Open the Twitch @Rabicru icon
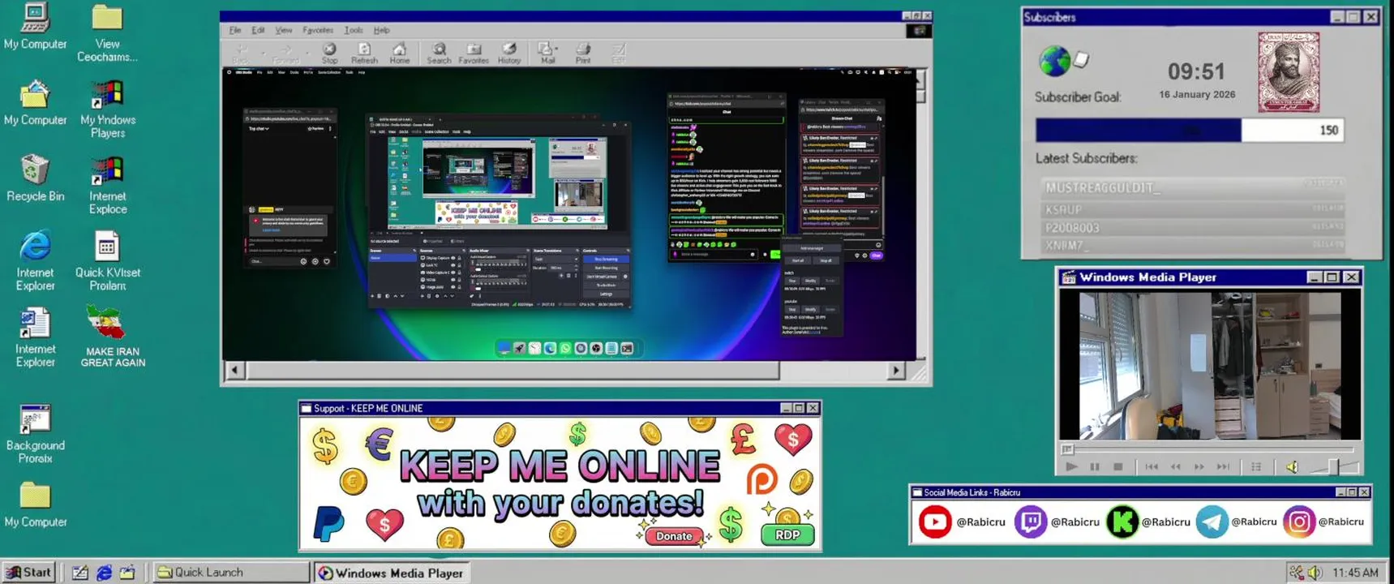Image resolution: width=1394 pixels, height=584 pixels. click(x=1030, y=522)
